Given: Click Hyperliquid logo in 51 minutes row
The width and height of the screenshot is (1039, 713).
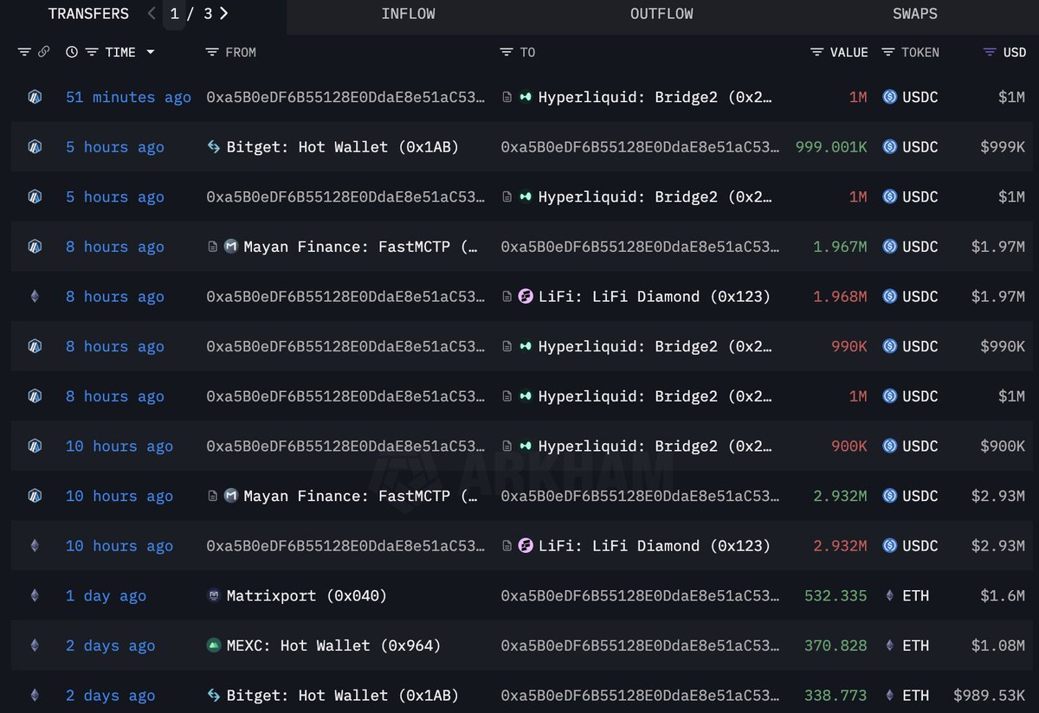Looking at the screenshot, I should coord(526,98).
